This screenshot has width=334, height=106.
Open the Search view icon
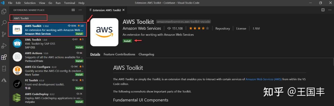tap(4, 23)
